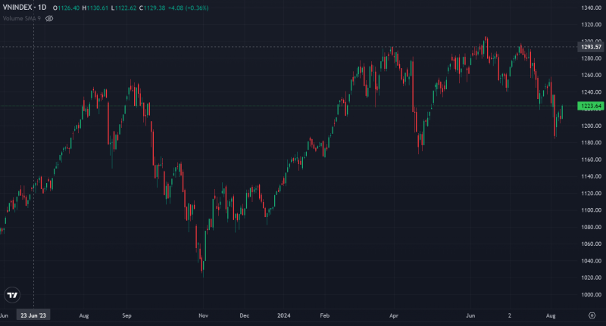Click the Dec label on time axis
This screenshot has width=606, height=326.
coord(244,315)
